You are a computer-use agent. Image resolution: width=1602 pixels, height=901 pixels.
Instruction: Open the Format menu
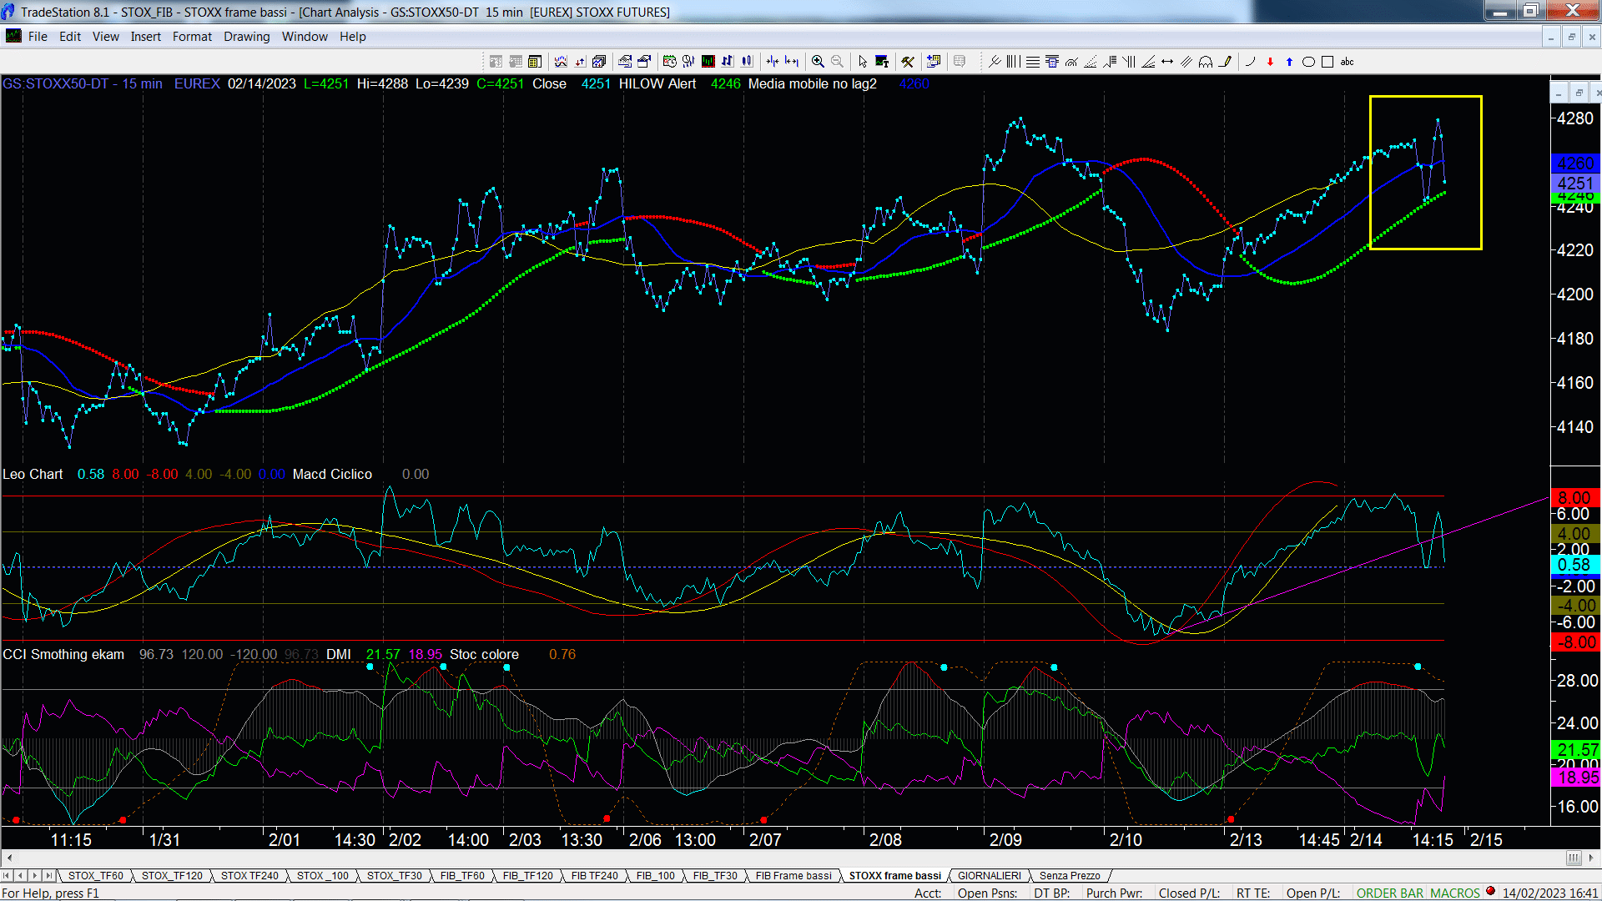click(x=193, y=37)
